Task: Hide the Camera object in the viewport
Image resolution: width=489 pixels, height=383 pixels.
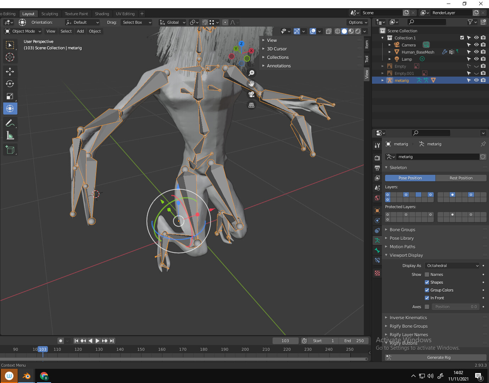Action: [x=476, y=45]
